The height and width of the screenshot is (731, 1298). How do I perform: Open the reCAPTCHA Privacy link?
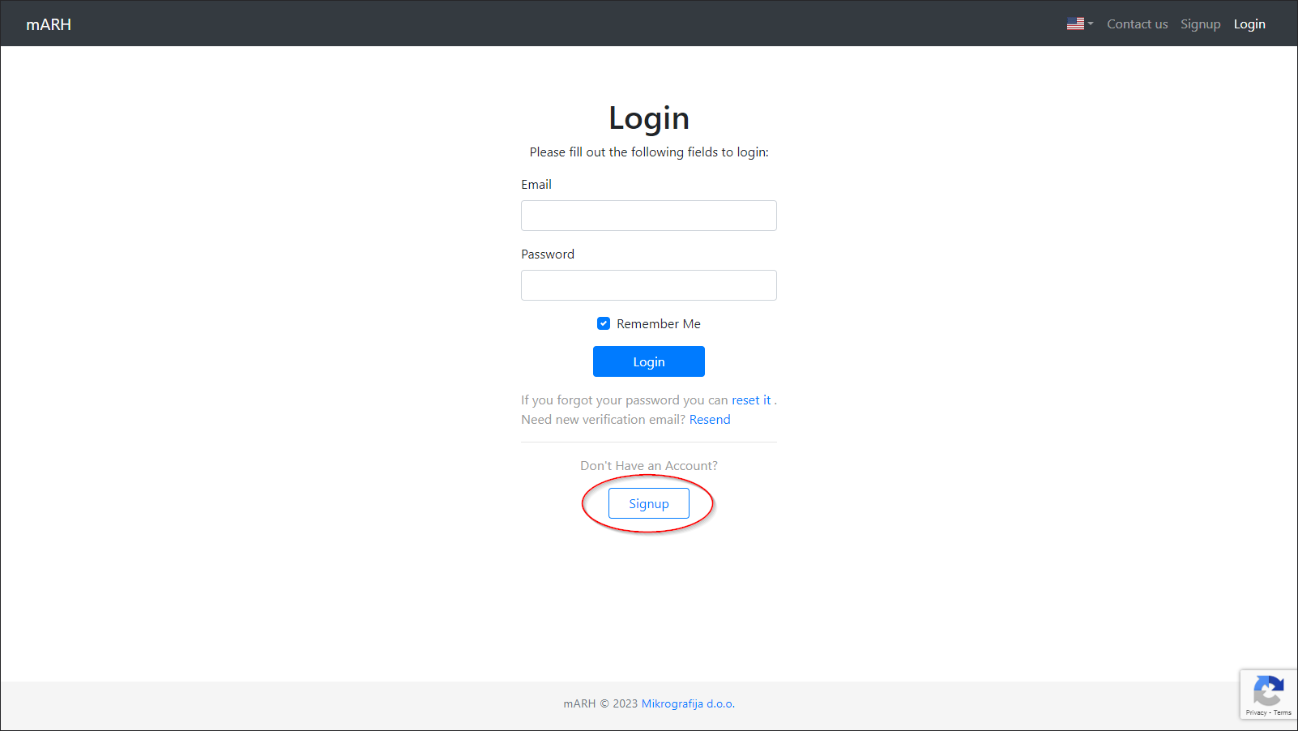click(1255, 713)
